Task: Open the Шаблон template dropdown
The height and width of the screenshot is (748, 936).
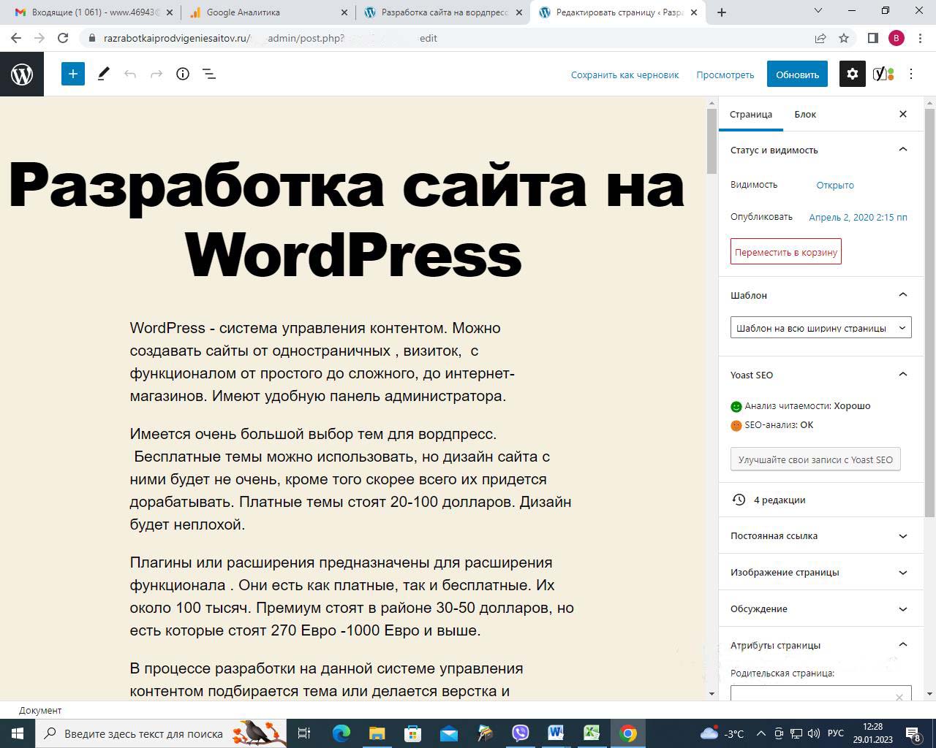Action: [x=820, y=328]
